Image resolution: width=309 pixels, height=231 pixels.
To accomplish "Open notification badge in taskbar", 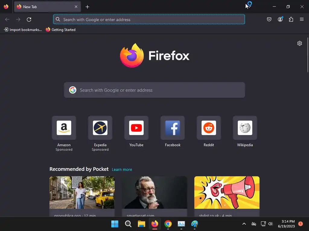I will (x=301, y=223).
